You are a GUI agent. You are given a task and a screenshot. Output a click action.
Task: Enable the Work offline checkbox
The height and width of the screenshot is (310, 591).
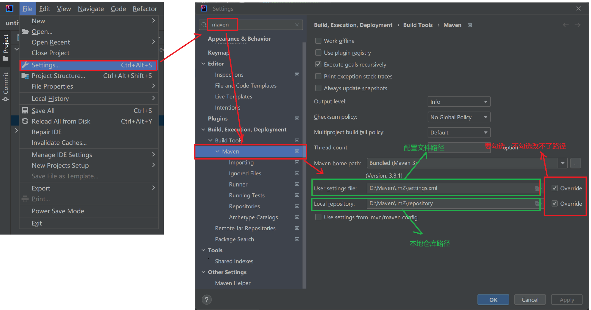click(x=318, y=41)
